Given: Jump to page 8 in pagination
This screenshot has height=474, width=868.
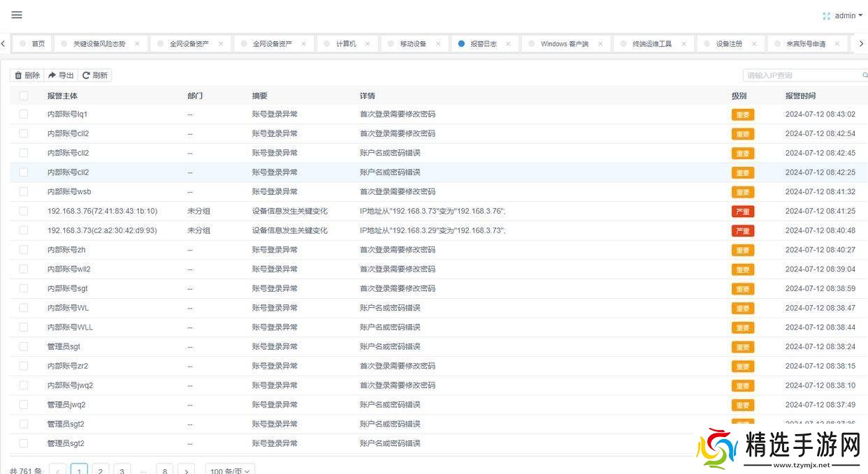Looking at the screenshot, I should click(165, 470).
